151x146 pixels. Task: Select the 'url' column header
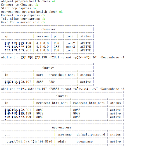click(7, 134)
